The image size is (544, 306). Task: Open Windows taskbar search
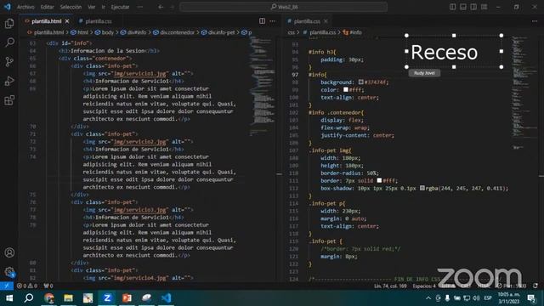29,298
